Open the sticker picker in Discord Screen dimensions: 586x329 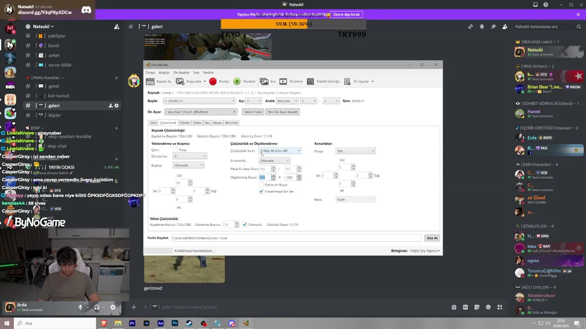477,307
